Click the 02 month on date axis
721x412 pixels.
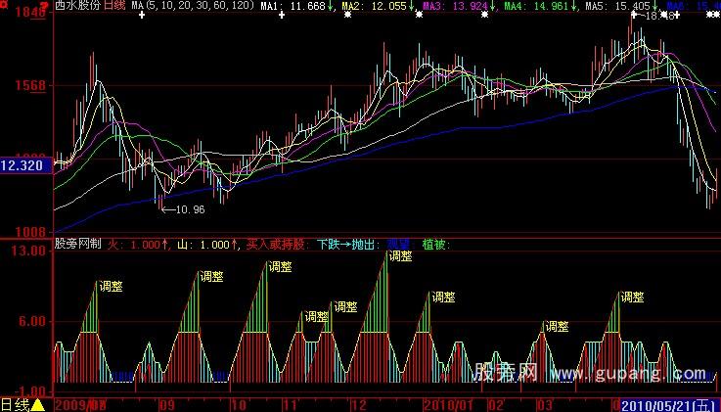[496, 405]
